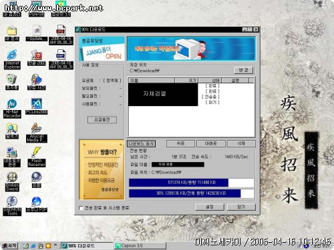Screen dimensions: 334x250
Task: Launch Hi-Net Recorder shortcut
Action: coord(12,109)
